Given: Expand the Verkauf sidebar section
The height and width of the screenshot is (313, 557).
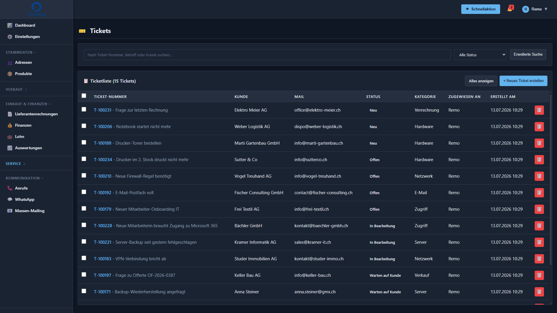Looking at the screenshot, I should click(17, 90).
